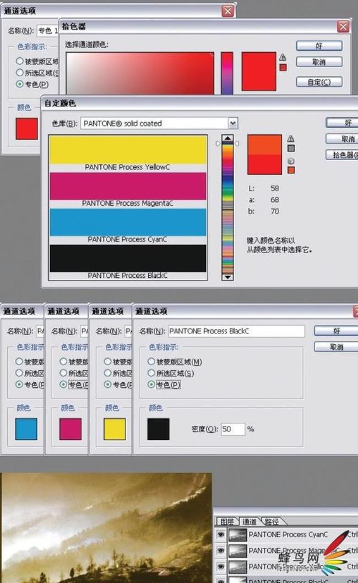Click web-safe cube icon in Custom Colors dialog

point(291,161)
